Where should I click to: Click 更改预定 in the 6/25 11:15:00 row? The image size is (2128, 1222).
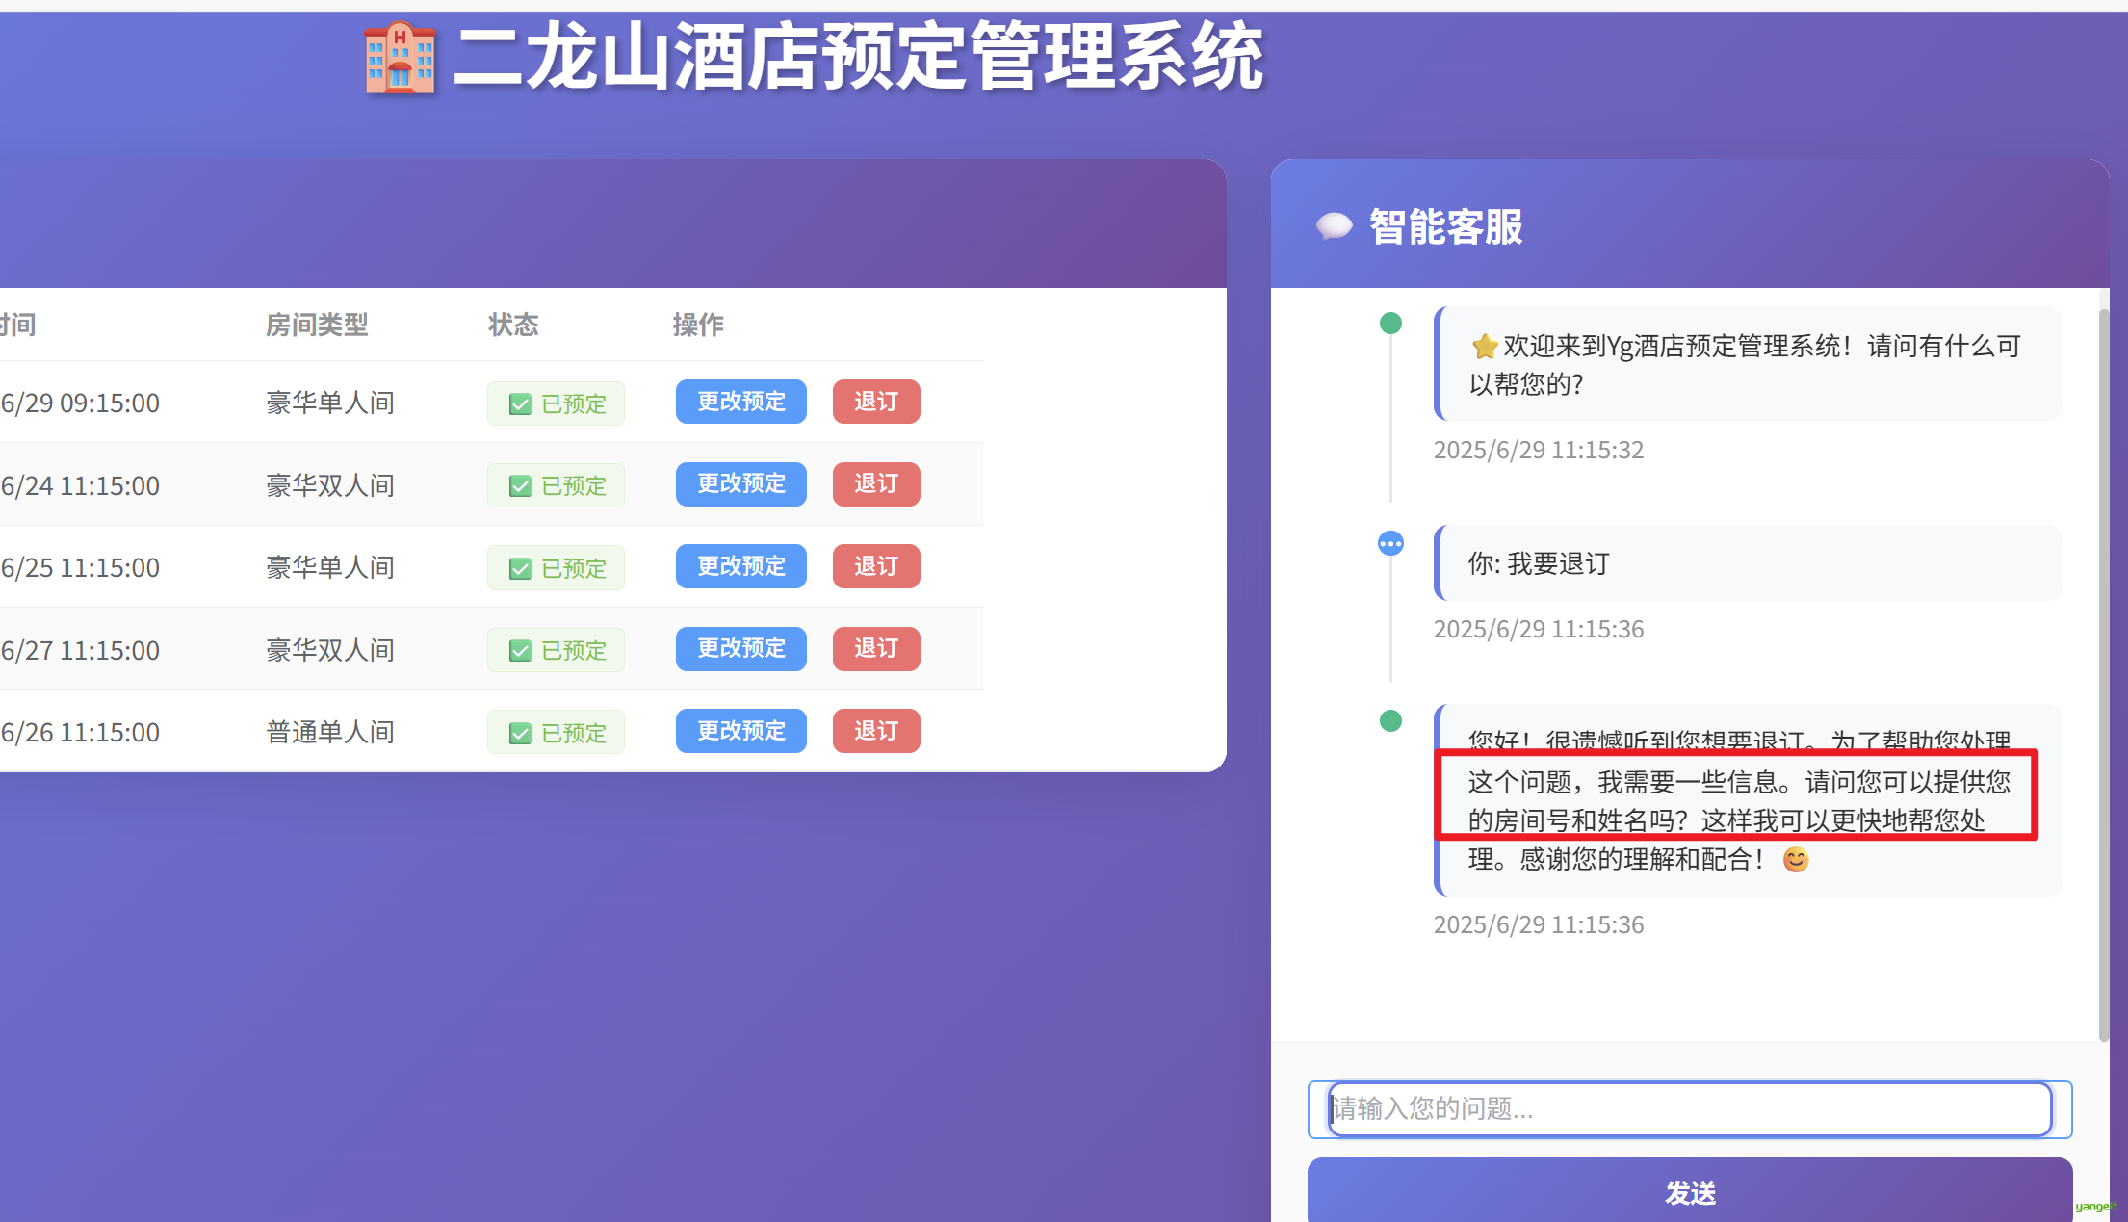coord(741,566)
